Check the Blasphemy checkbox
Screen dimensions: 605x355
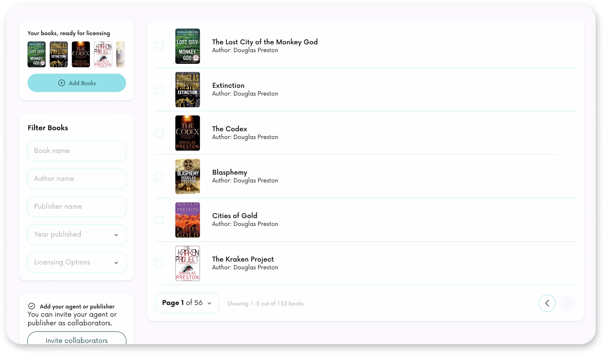pos(159,176)
